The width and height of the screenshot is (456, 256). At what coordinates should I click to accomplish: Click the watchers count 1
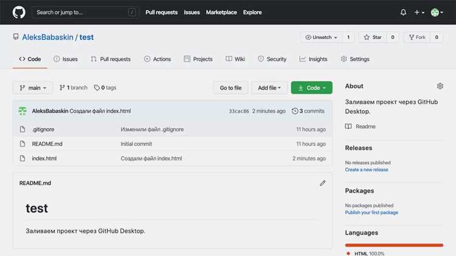pos(348,37)
